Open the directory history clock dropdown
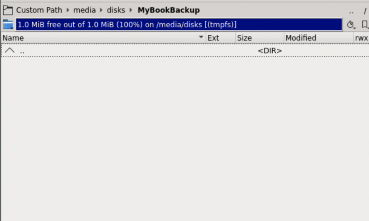 pyautogui.click(x=351, y=24)
